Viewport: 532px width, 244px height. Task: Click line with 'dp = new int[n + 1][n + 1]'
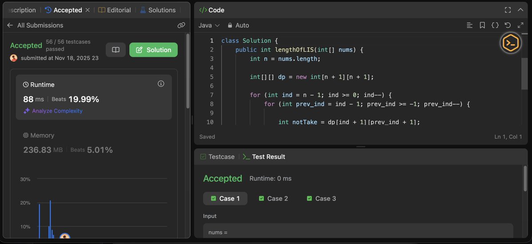pos(312,77)
